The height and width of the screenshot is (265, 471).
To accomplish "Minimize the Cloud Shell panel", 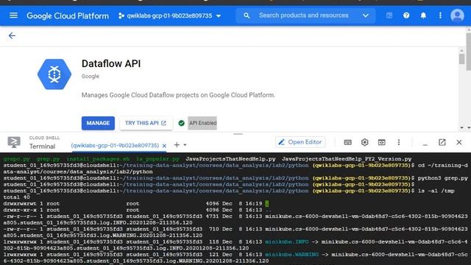I will [x=425, y=144].
